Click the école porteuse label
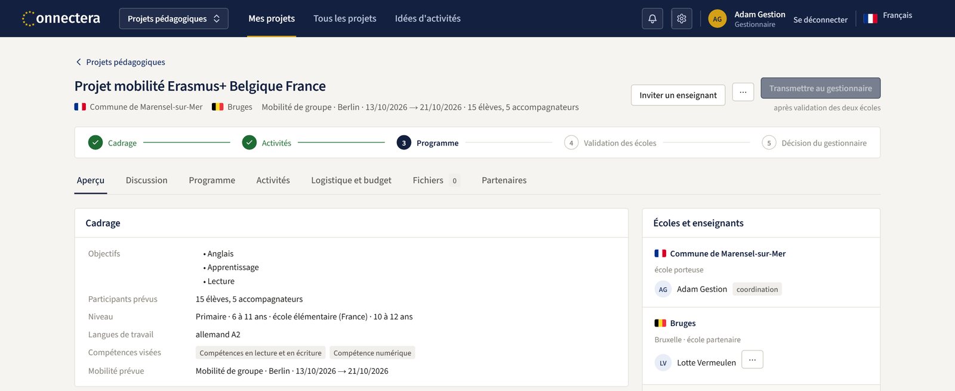This screenshot has height=391, width=955. (x=679, y=270)
